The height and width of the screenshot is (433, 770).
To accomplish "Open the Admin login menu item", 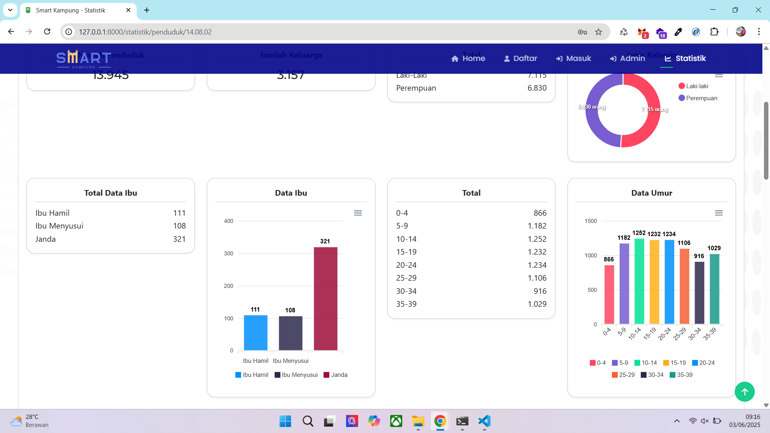I will [627, 59].
